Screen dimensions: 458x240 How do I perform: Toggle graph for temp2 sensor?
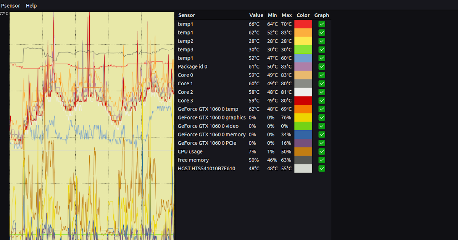[322, 41]
